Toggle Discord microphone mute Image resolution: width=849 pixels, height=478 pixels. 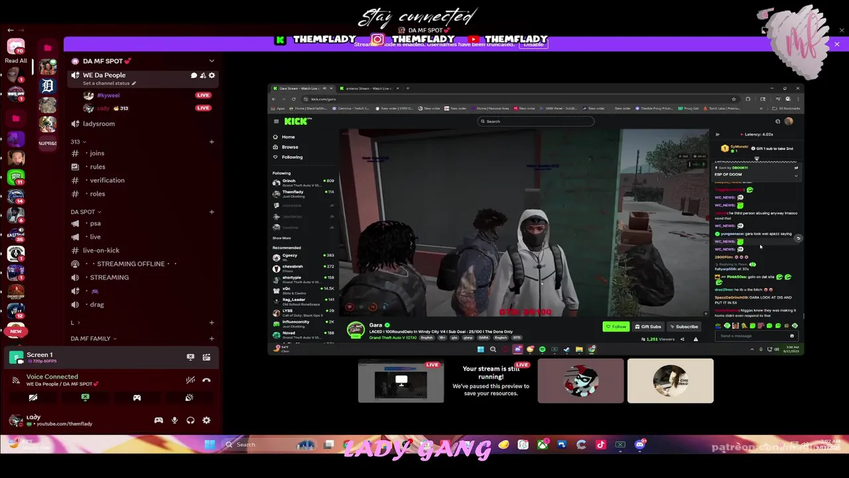point(174,420)
